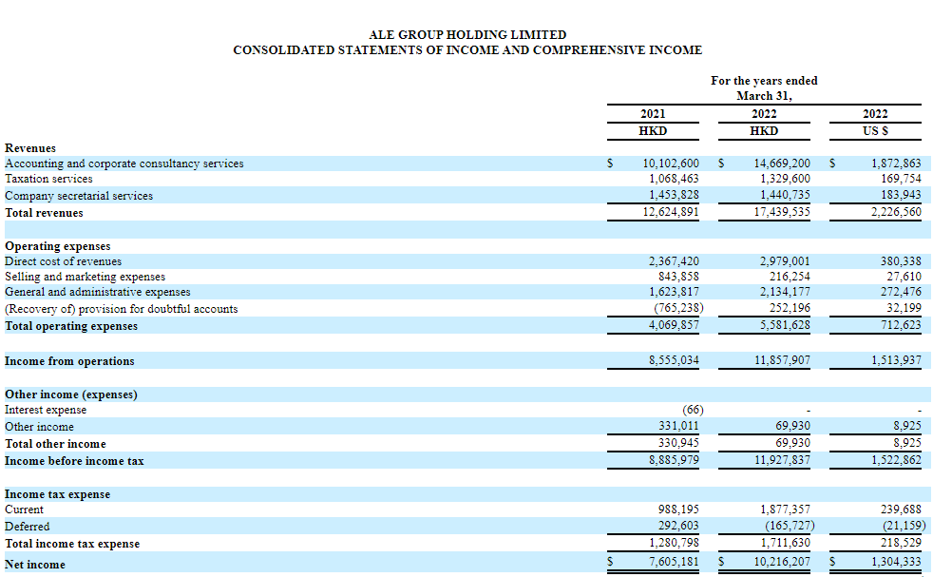The width and height of the screenshot is (933, 577).
Task: Click the G&A value 1,623,817
Action: (674, 292)
